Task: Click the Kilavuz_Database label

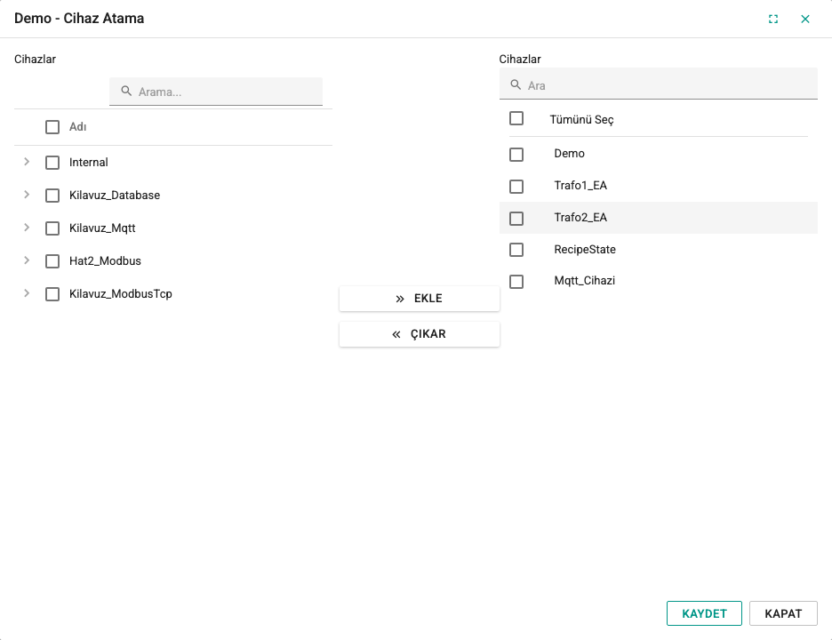Action: click(x=115, y=196)
